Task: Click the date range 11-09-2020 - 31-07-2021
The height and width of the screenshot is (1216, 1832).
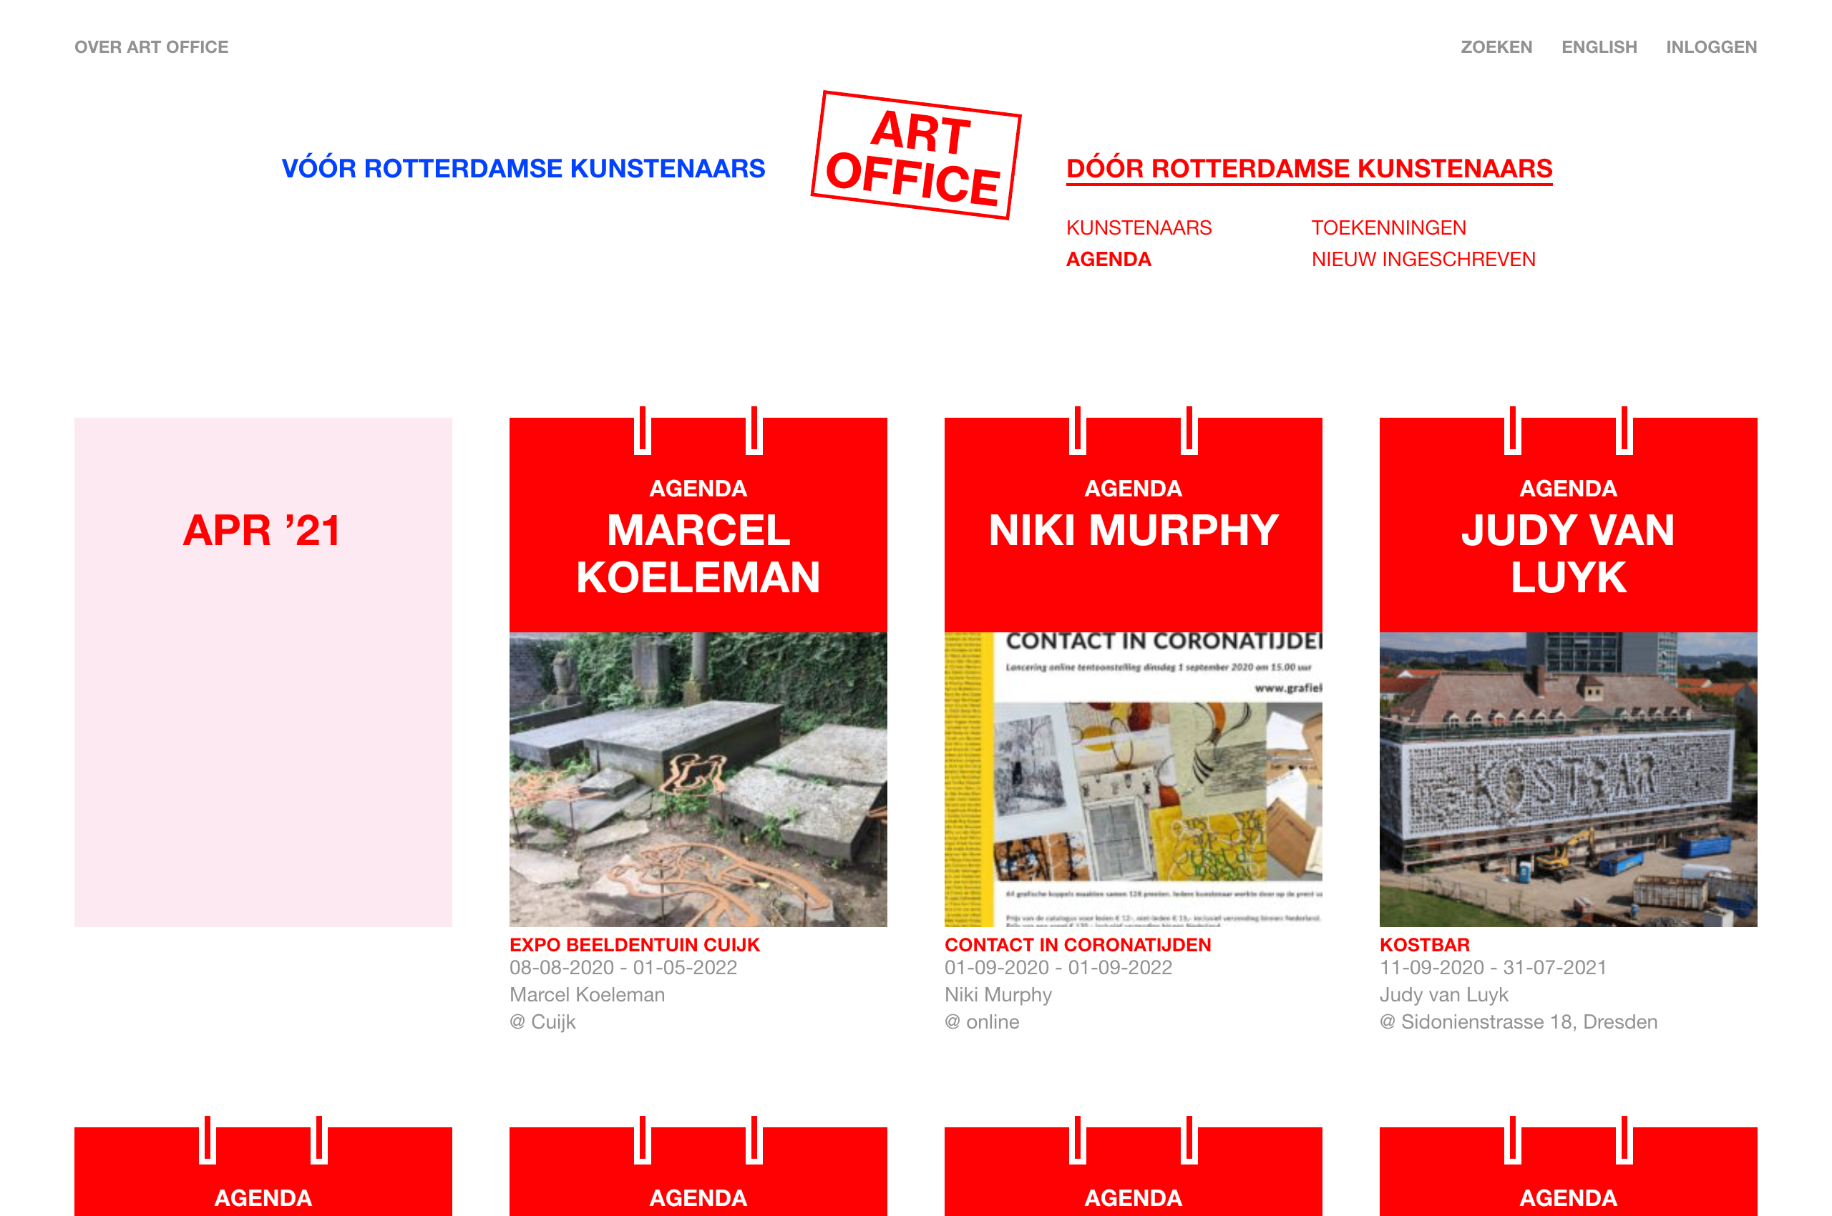Action: pyautogui.click(x=1493, y=968)
